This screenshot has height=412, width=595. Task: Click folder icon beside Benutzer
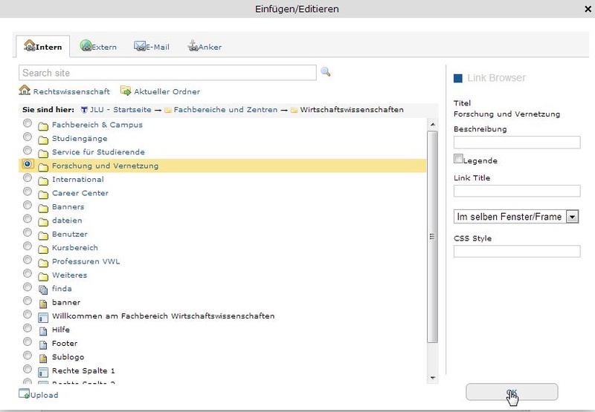click(43, 235)
